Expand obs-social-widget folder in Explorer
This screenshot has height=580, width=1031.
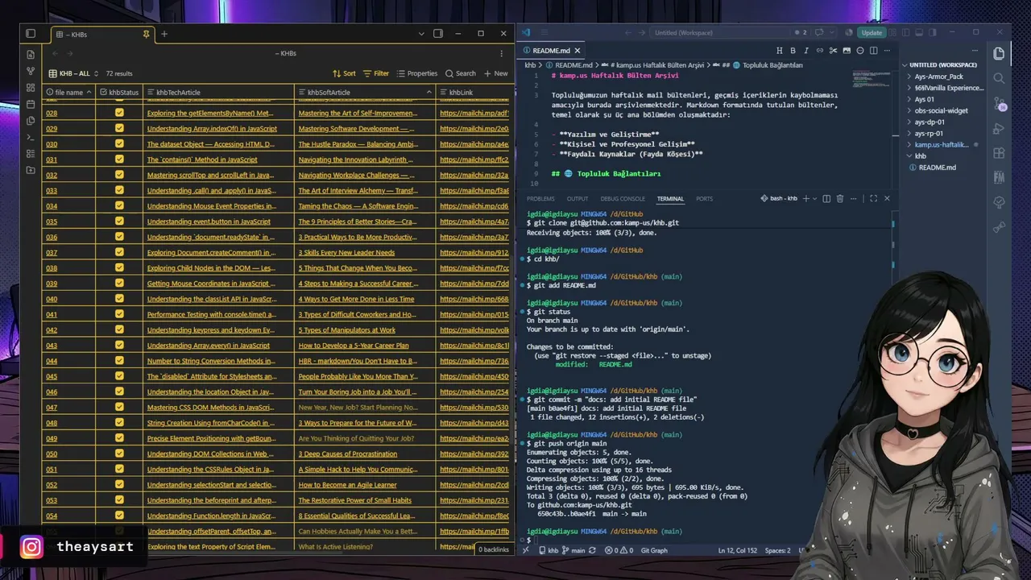pyautogui.click(x=942, y=110)
